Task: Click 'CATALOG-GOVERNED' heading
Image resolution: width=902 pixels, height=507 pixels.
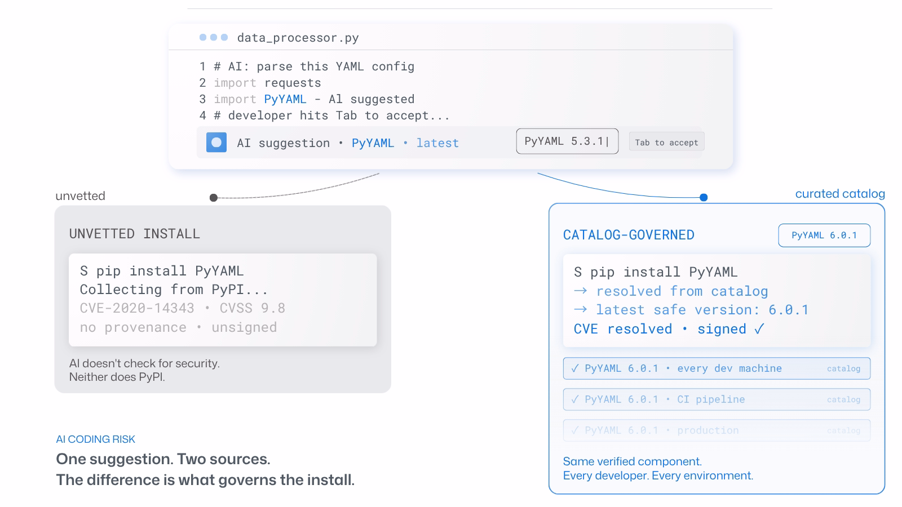Action: tap(629, 235)
